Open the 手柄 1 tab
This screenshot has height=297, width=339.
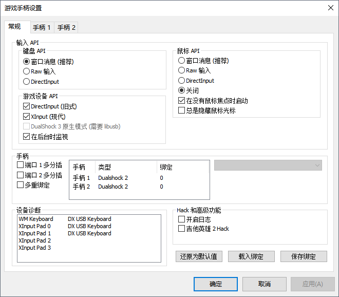[x=42, y=28]
